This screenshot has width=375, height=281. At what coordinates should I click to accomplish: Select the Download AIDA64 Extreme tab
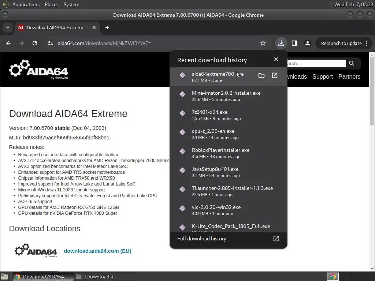click(57, 27)
